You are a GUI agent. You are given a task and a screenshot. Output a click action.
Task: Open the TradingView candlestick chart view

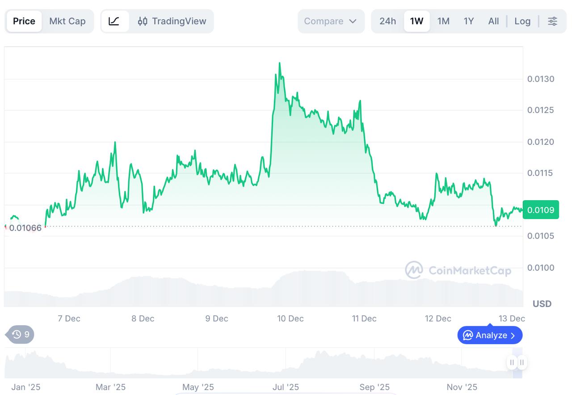click(x=172, y=21)
